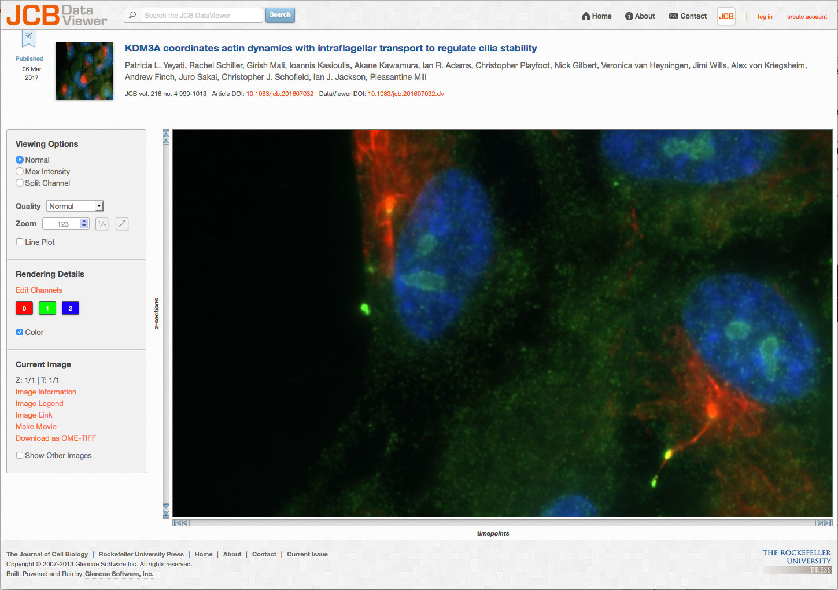The image size is (838, 590).
Task: Select the Max Intensity viewing option
Action: [20, 171]
